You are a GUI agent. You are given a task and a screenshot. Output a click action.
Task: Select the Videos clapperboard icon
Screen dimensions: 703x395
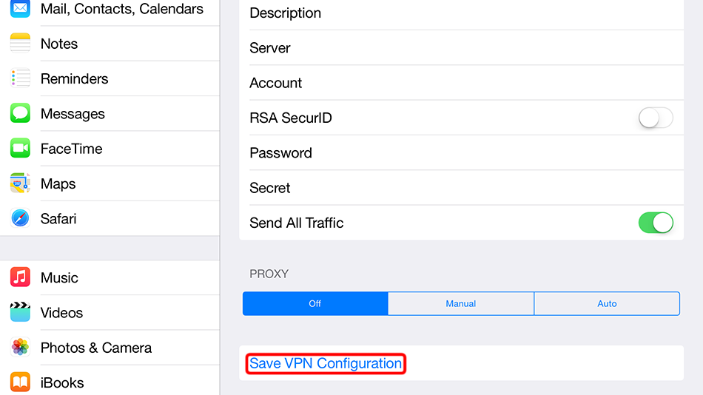[20, 313]
